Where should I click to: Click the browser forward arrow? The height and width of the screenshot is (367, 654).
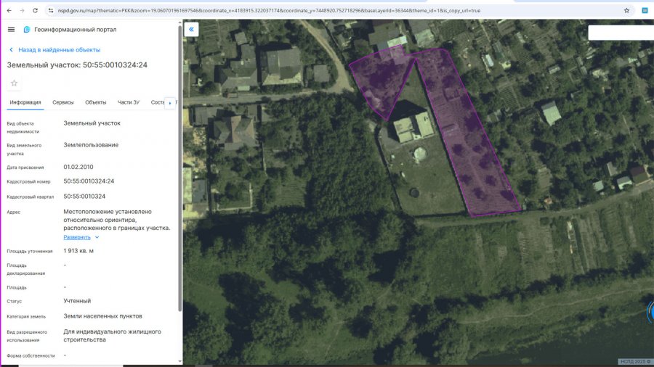(22, 11)
